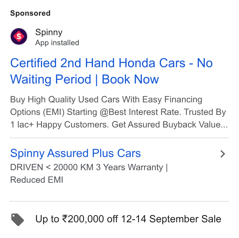Click the 'Waiting Period' headline text
Screen dimensions: 239x238
click(x=51, y=79)
